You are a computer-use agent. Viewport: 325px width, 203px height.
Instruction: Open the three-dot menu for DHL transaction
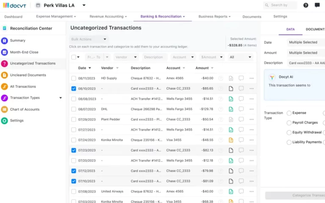pos(251,109)
